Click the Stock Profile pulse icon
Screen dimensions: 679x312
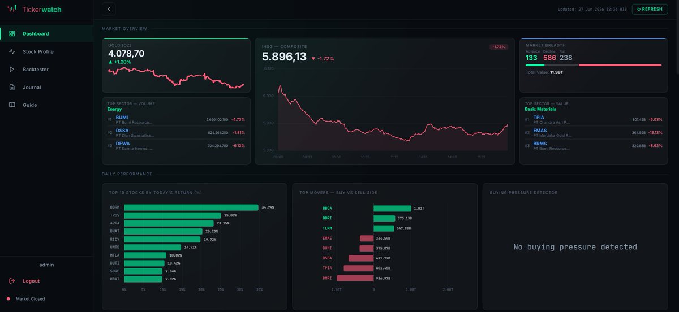click(x=12, y=51)
